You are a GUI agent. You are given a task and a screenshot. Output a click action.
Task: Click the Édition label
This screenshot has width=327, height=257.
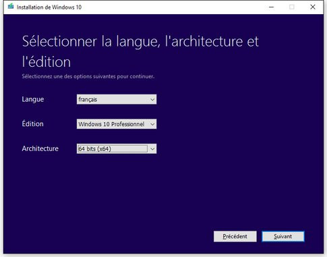click(x=32, y=123)
